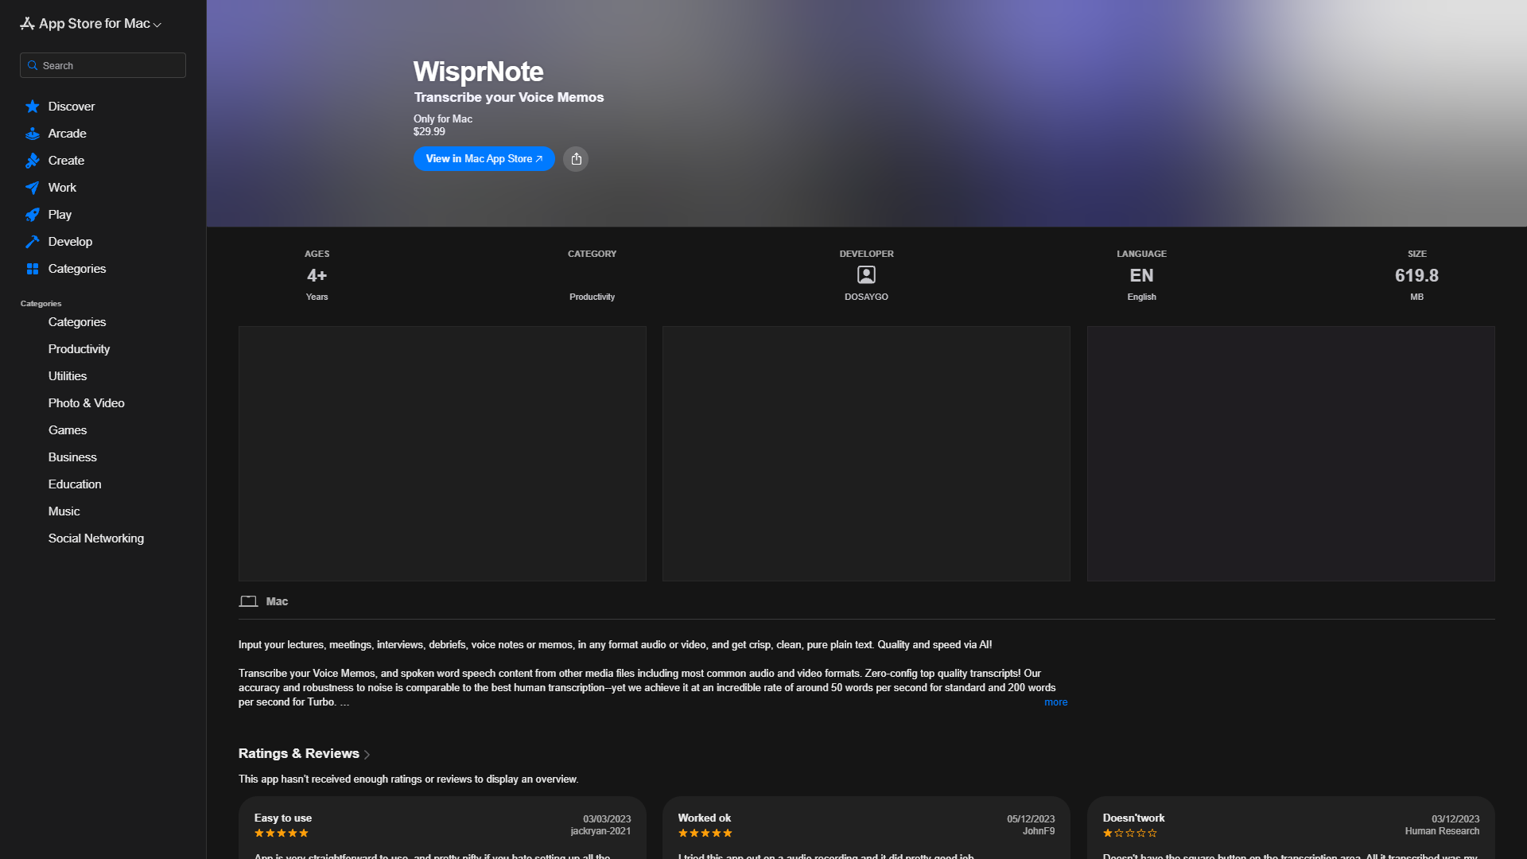Click reviewer name Human Research
The width and height of the screenshot is (1527, 859).
pos(1442,831)
